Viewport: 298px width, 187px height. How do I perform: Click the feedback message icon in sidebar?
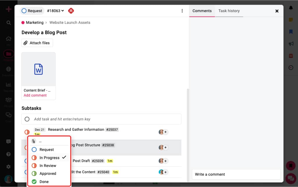click(x=8, y=141)
